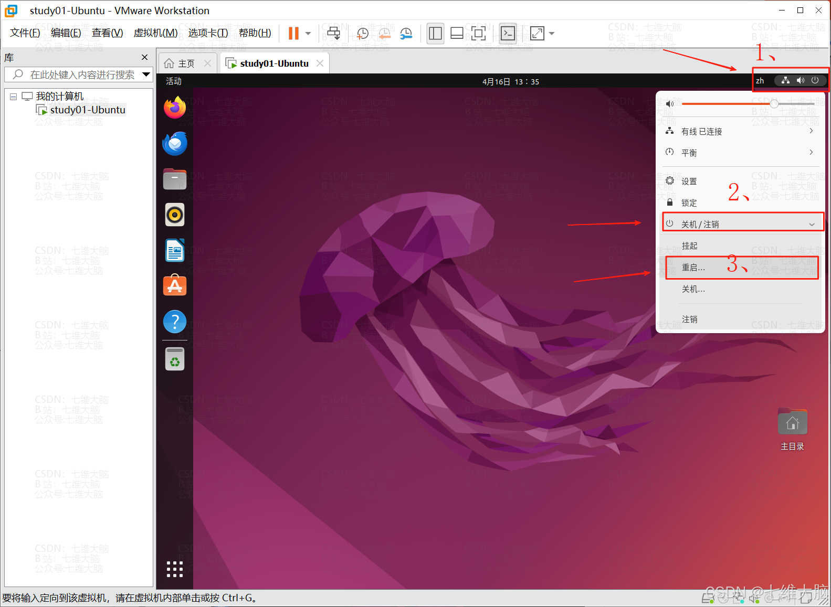Open the 虚拟机(M) menu

pyautogui.click(x=156, y=33)
